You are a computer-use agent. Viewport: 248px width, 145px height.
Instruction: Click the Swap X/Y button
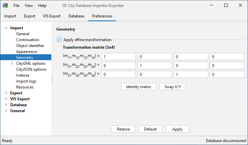click(x=173, y=87)
